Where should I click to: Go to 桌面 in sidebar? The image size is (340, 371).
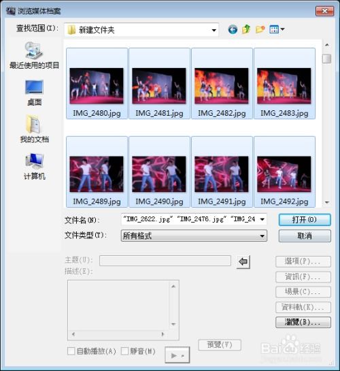click(x=34, y=93)
